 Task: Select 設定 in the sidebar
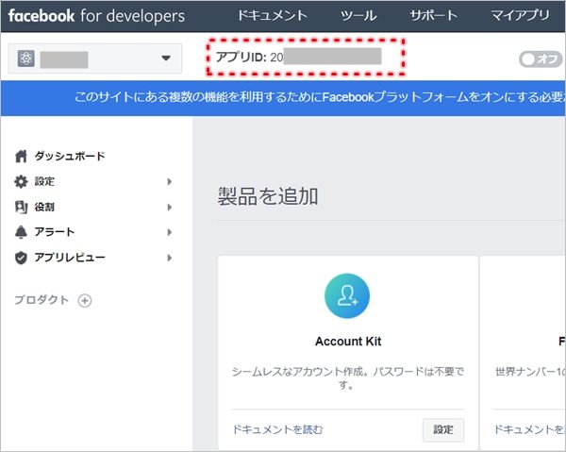[44, 181]
